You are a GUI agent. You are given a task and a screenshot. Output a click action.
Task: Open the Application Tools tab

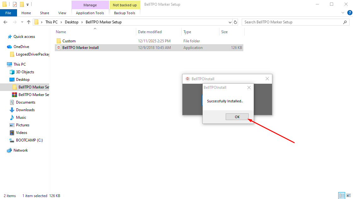coord(90,13)
